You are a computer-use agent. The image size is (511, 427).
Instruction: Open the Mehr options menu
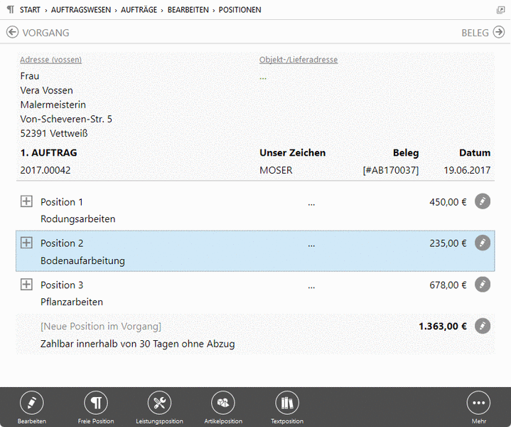click(478, 403)
